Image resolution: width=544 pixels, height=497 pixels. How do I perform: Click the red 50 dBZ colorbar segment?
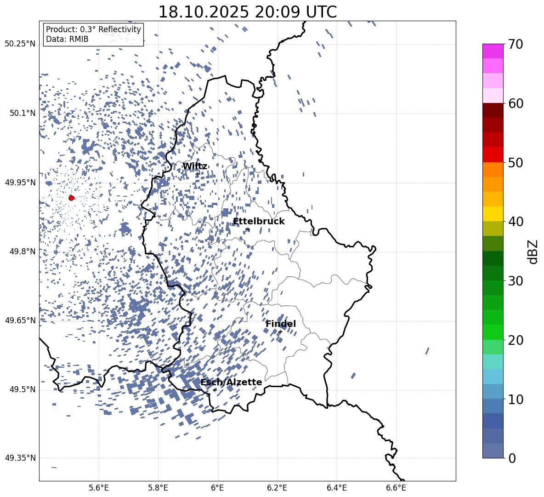pos(493,155)
